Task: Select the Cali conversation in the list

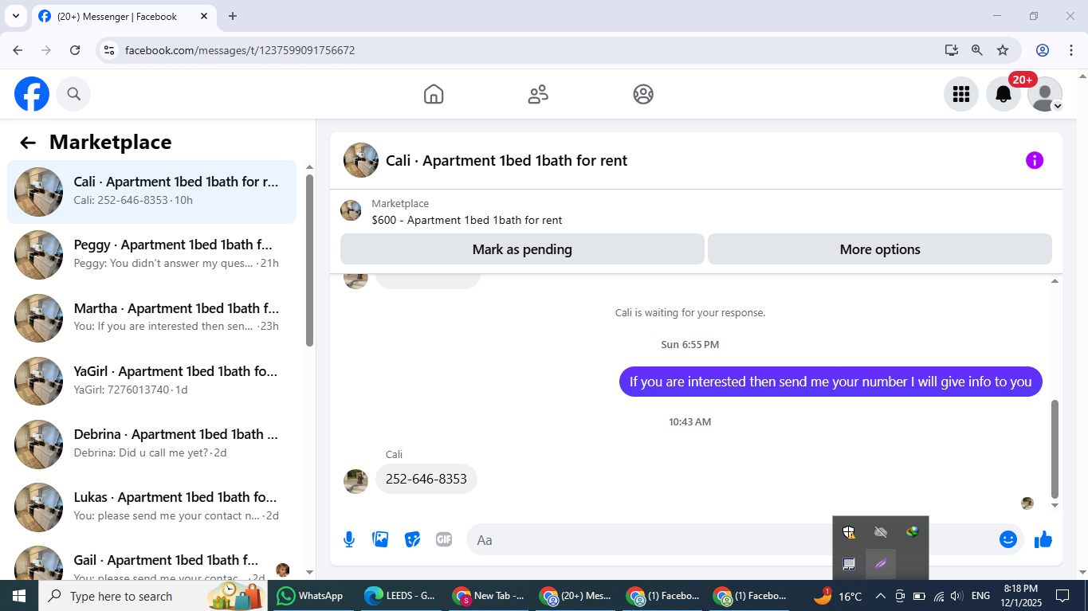Action: 151,192
